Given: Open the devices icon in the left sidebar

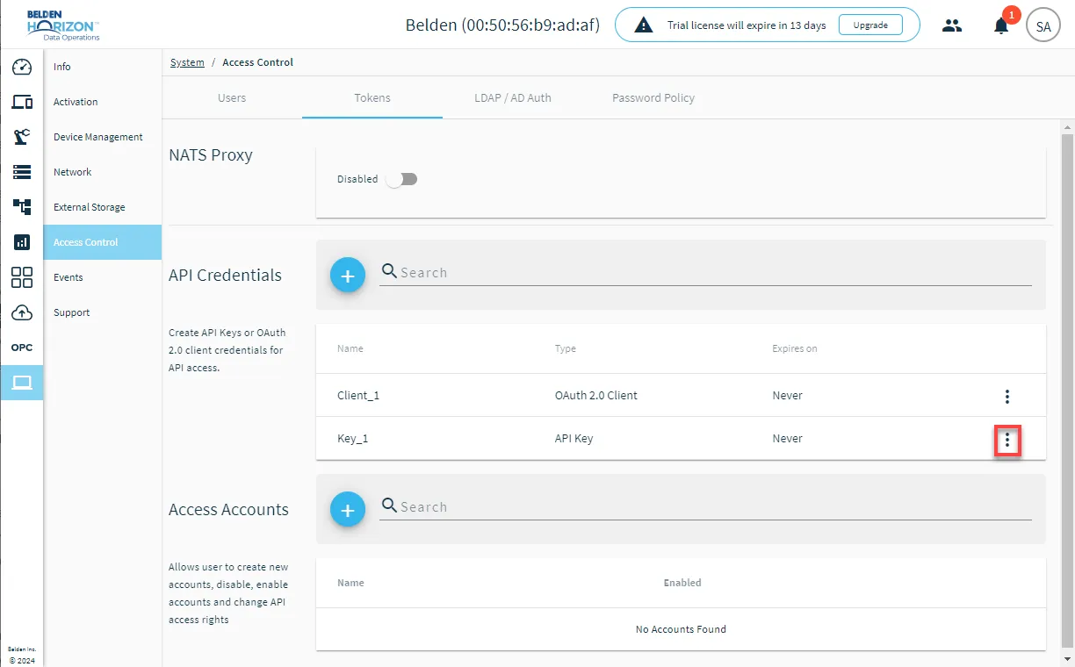Looking at the screenshot, I should click(22, 102).
